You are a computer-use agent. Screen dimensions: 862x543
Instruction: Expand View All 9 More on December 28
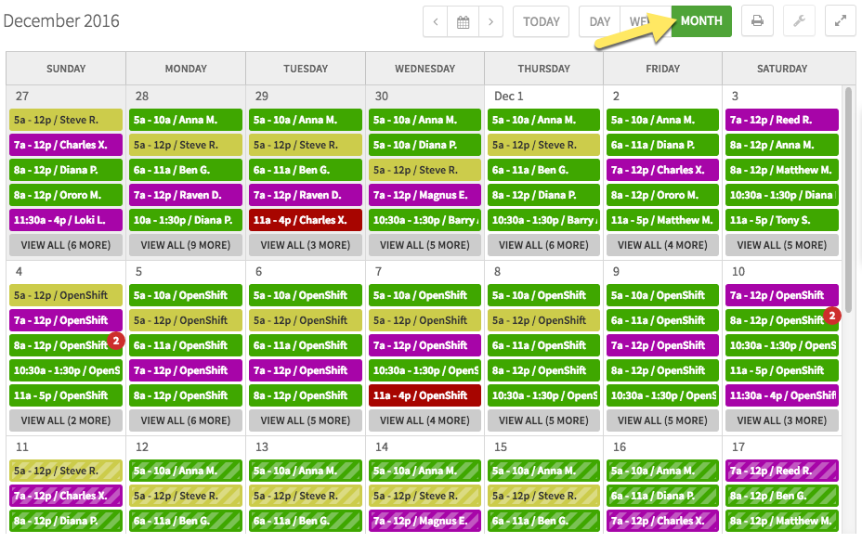coord(185,244)
